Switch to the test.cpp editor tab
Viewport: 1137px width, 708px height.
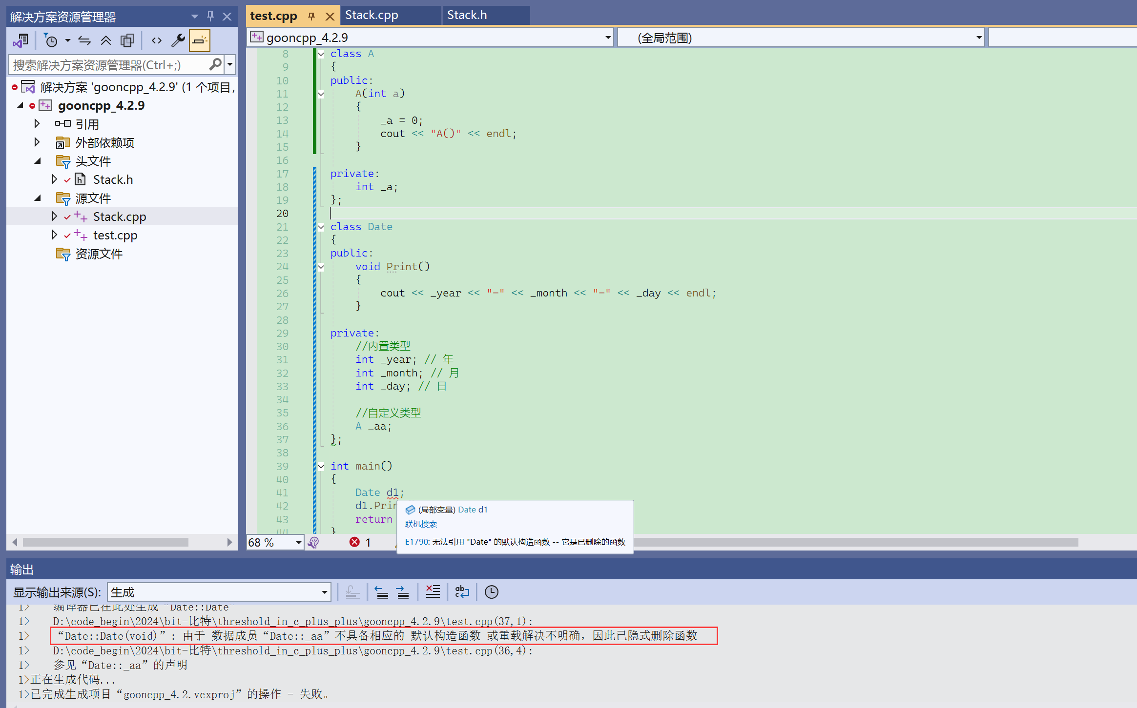click(273, 16)
